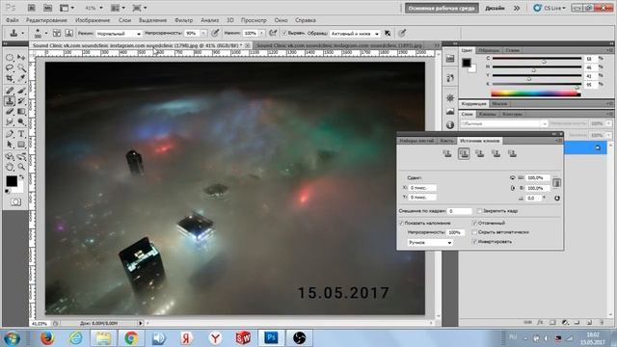Toggle ignore adjustment layers when cloning

388,34
